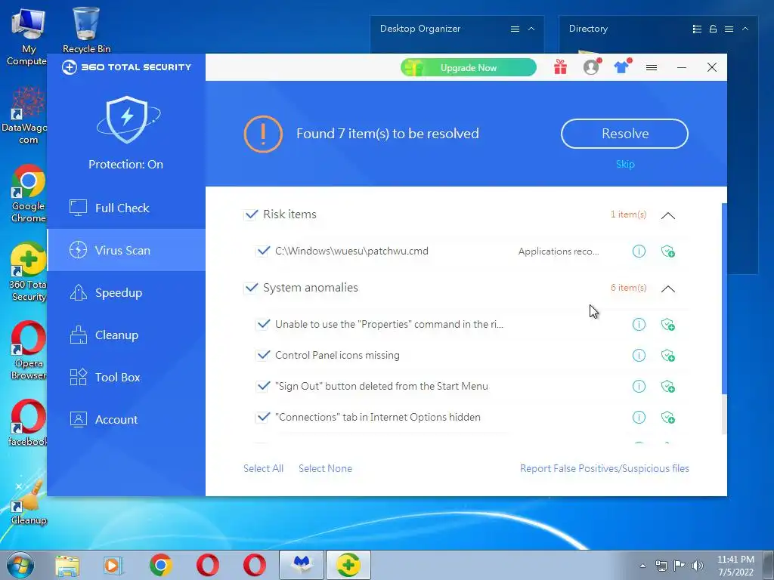Click Select All link
Image resolution: width=774 pixels, height=580 pixels.
263,468
